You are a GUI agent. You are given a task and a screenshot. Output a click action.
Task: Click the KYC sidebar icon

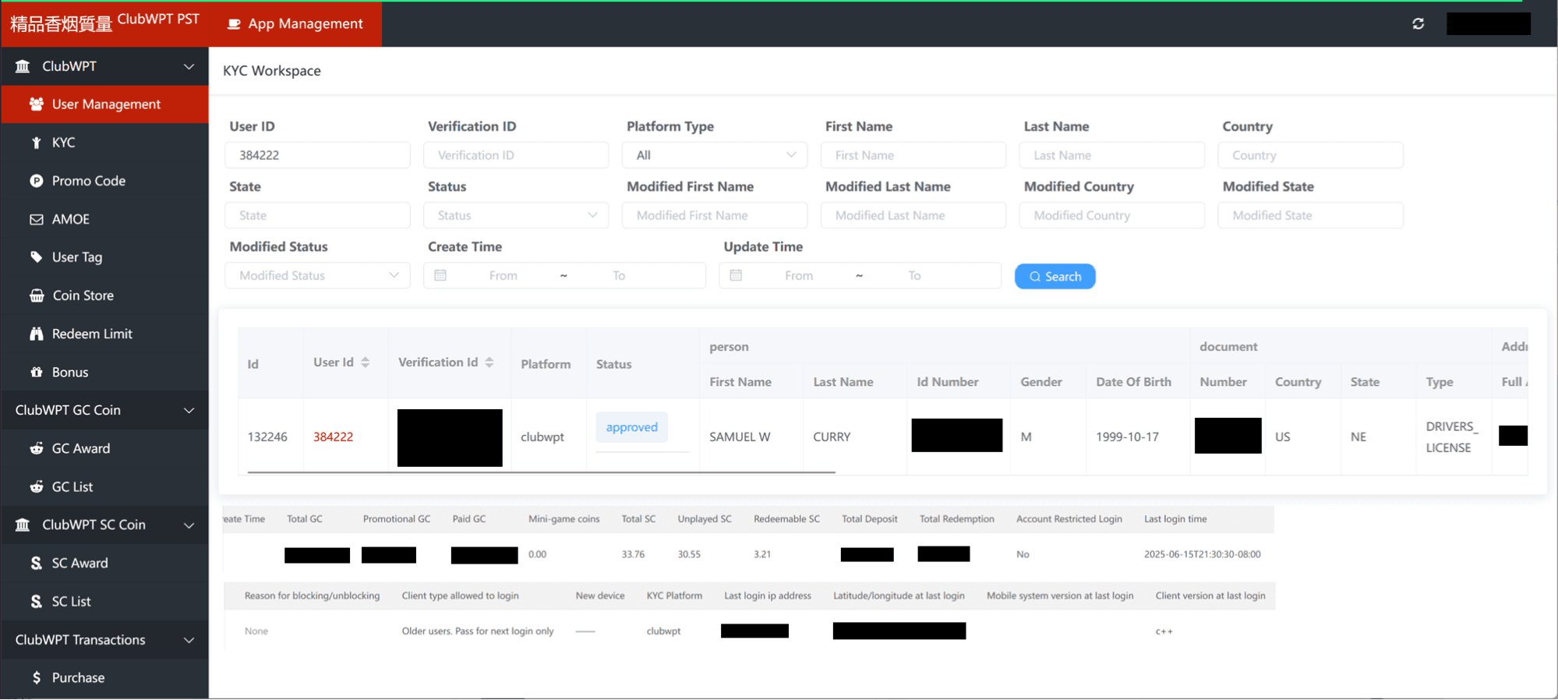[x=36, y=143]
